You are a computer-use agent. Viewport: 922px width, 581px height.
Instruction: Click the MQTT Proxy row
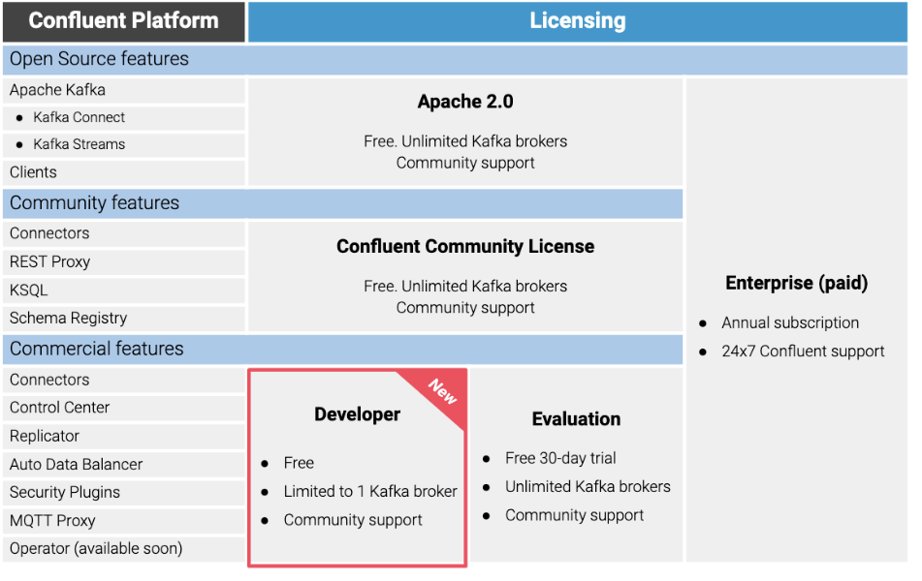(x=124, y=521)
